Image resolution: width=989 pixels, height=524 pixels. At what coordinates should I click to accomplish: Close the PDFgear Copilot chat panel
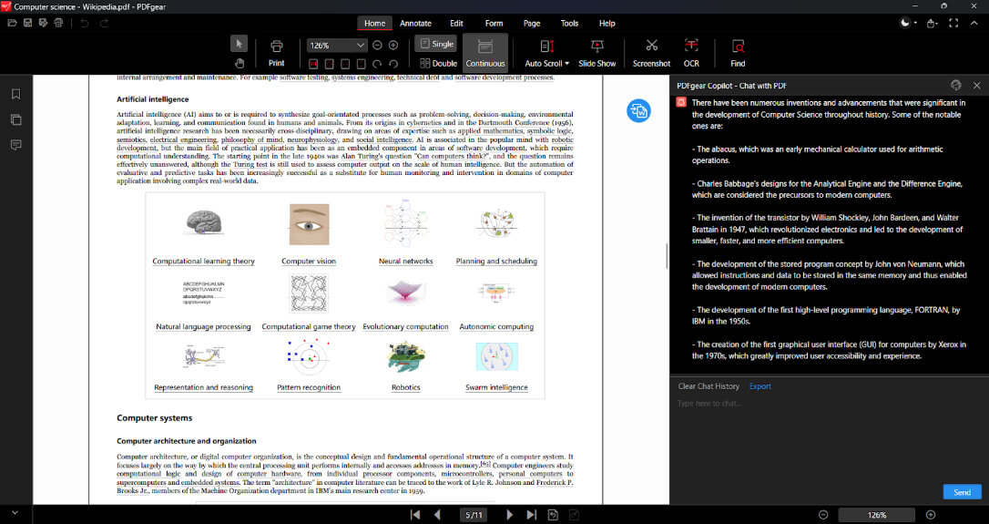tap(976, 86)
